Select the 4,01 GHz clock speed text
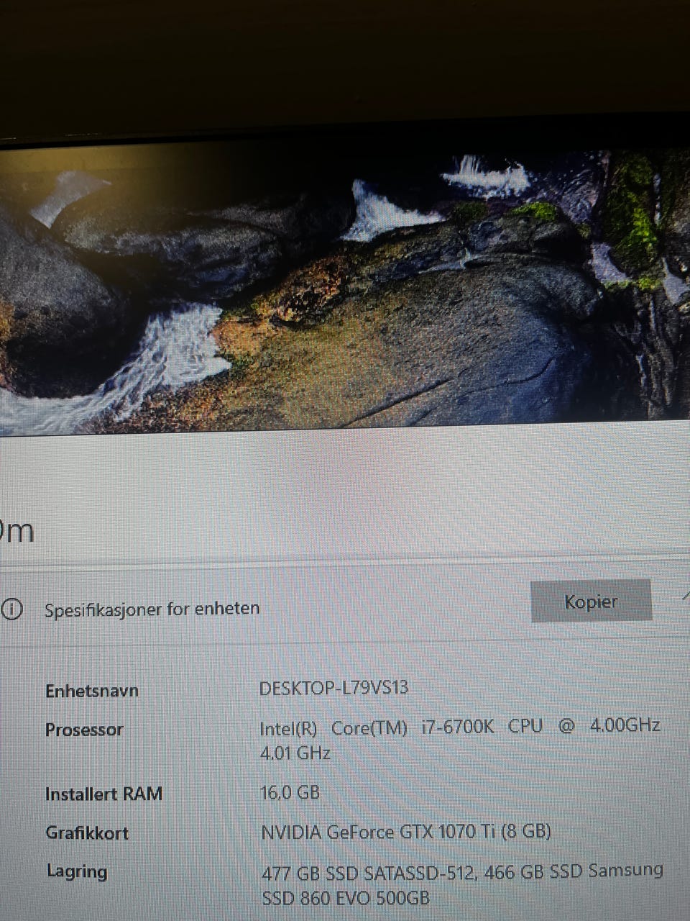Image resolution: width=690 pixels, height=921 pixels. [x=295, y=753]
